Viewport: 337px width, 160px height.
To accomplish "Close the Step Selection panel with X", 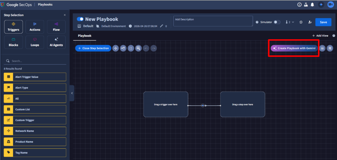I will 65,15.
